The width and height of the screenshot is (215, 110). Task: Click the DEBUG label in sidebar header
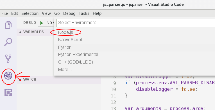30,22
